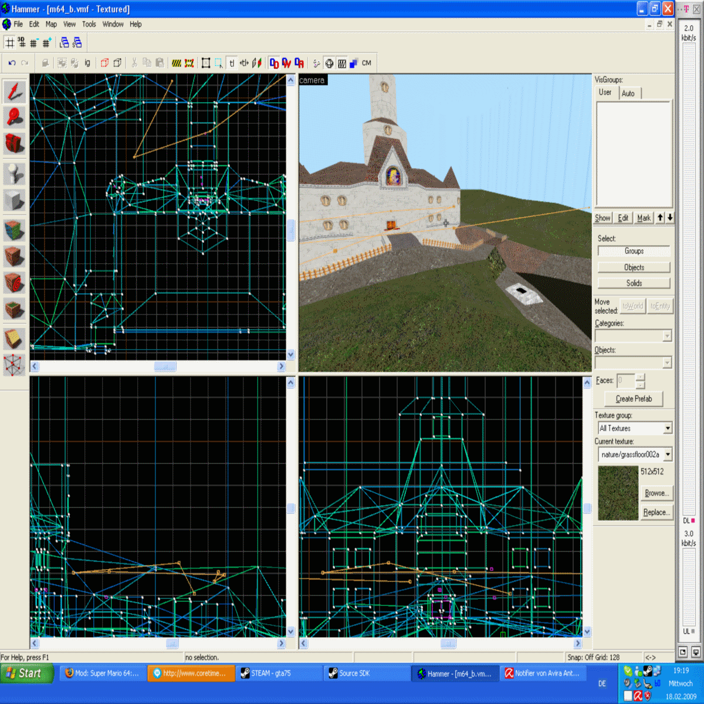The image size is (704, 704).
Task: Activate the Magnify tool
Action: (15, 117)
